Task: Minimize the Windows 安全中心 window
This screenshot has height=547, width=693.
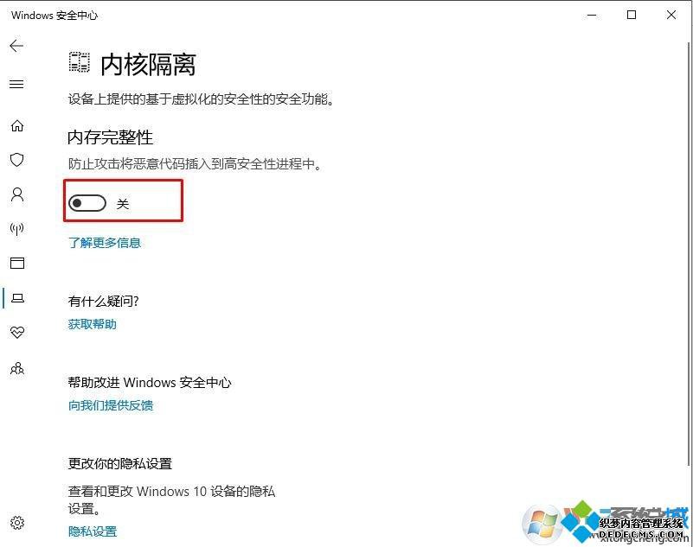Action: [x=592, y=15]
